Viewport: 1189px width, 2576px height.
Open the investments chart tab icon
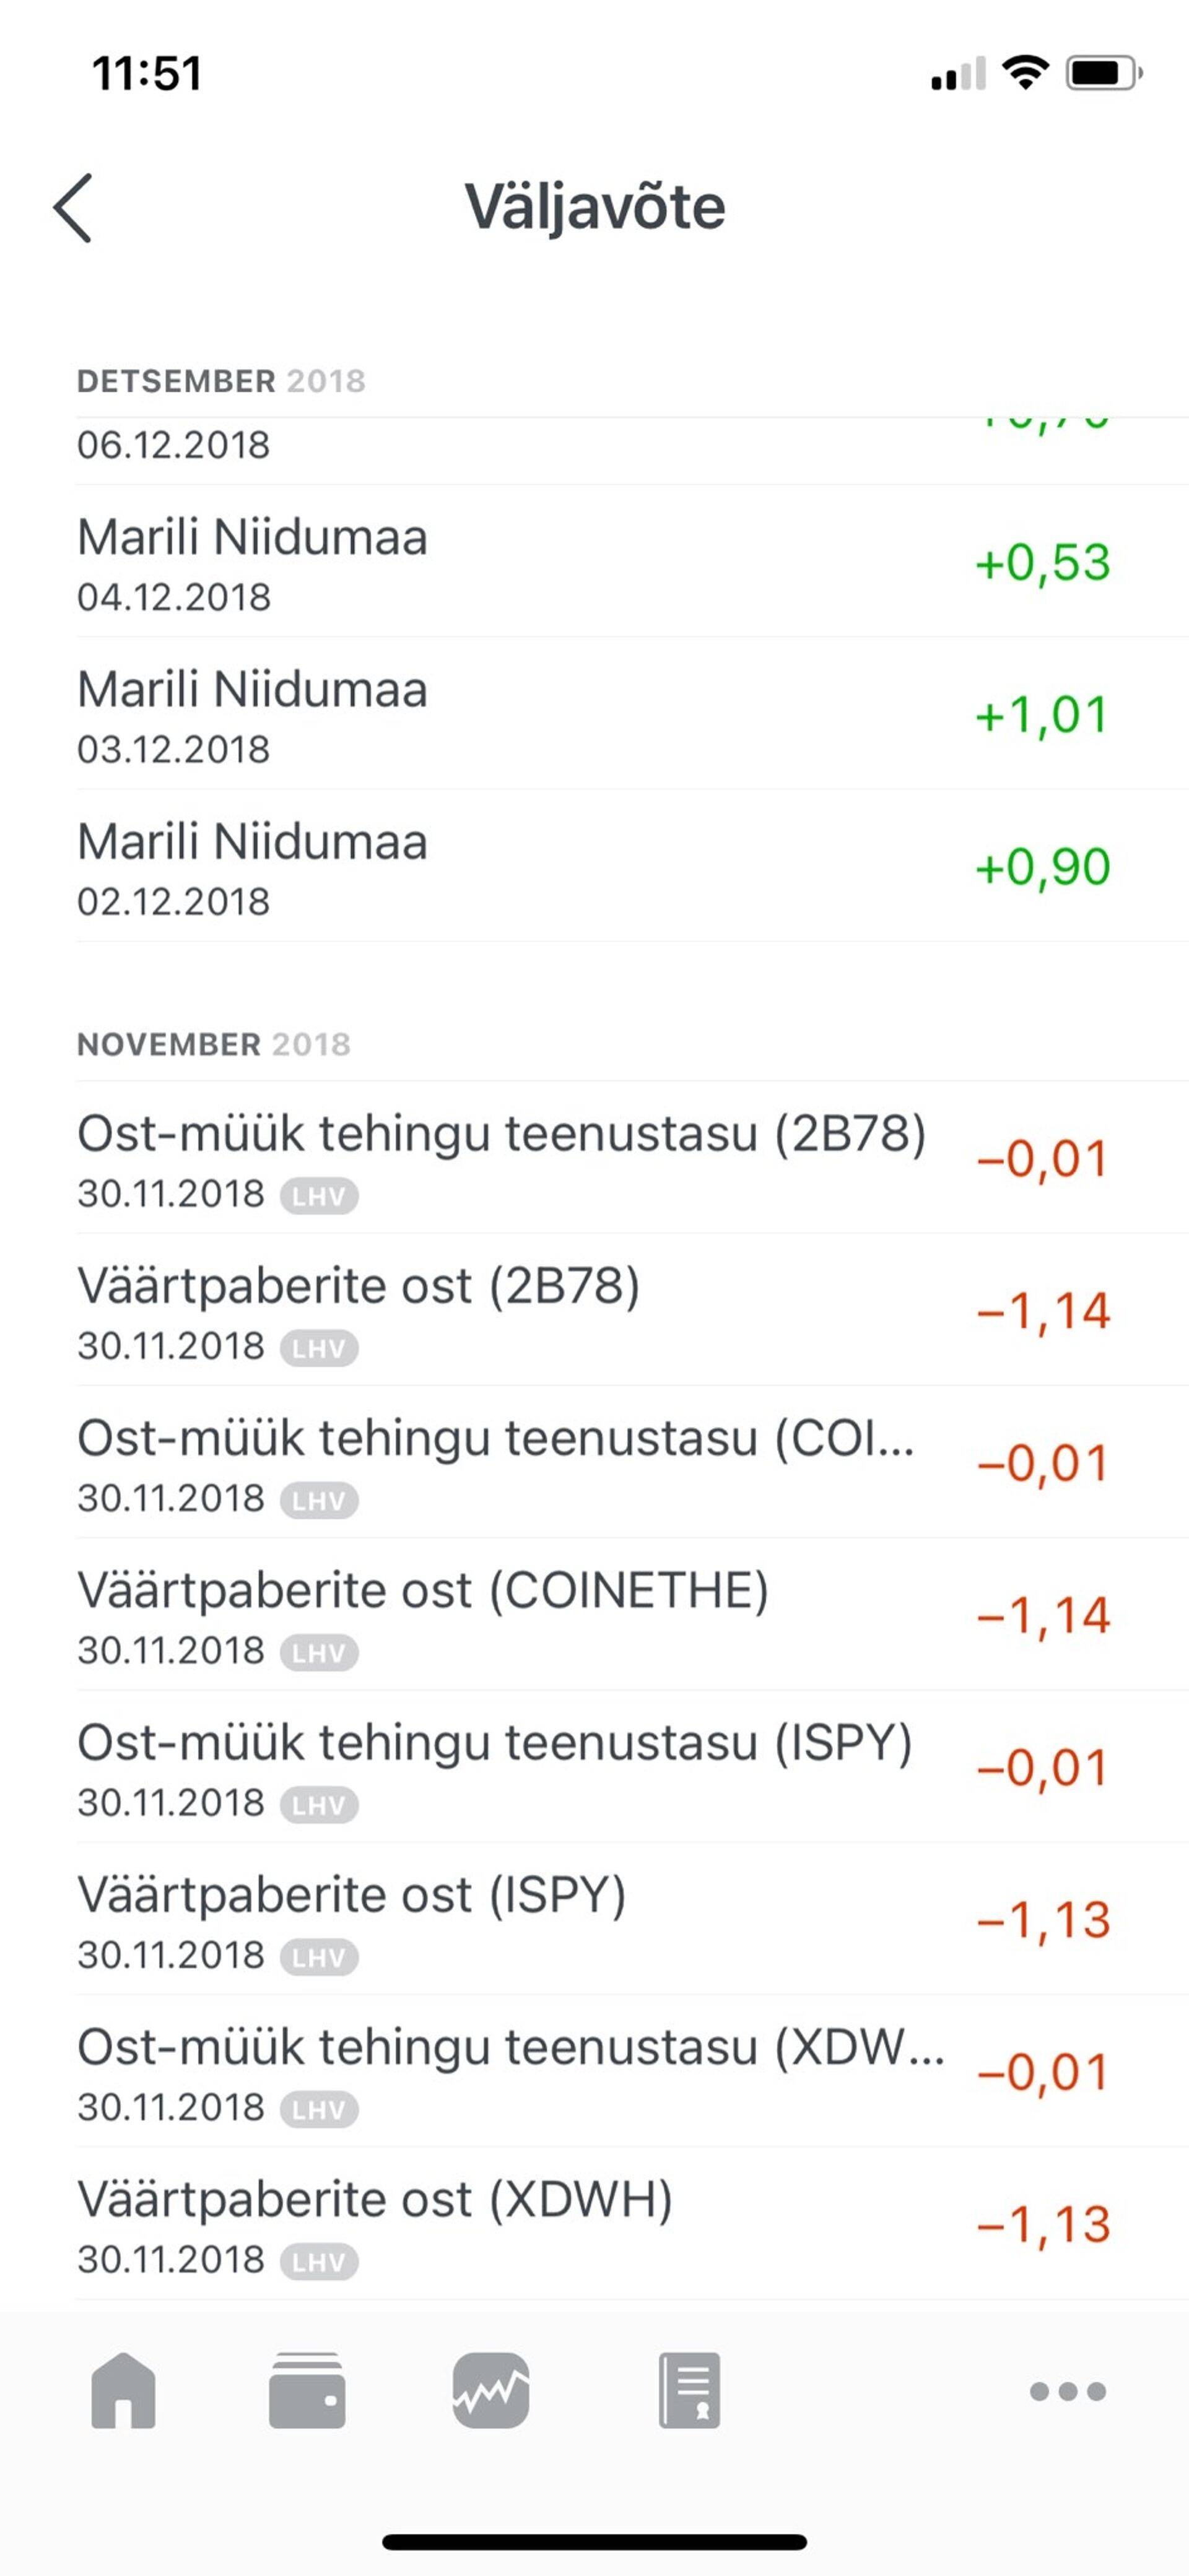pyautogui.click(x=491, y=2390)
